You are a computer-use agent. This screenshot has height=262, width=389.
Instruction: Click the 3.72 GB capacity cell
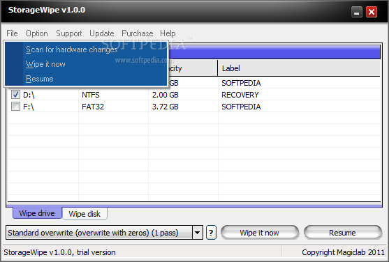[165, 107]
